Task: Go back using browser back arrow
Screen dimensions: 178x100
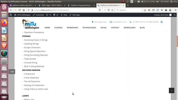Action: [x=11, y=10]
